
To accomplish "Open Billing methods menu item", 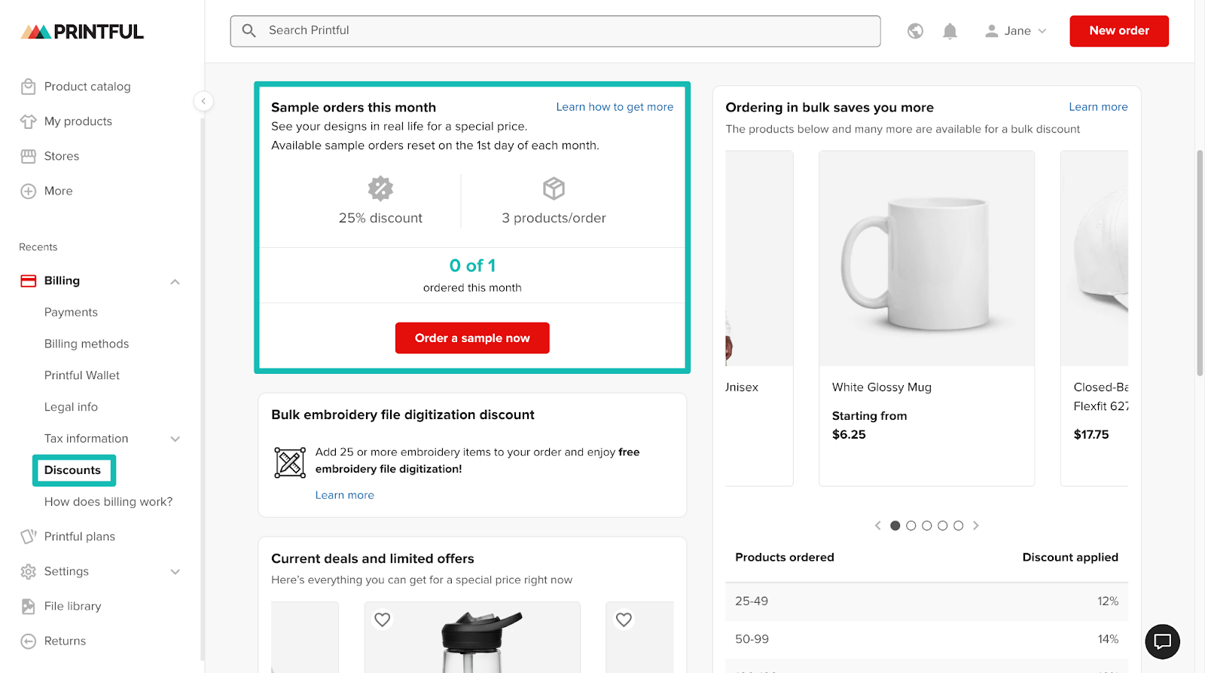I will coord(87,344).
